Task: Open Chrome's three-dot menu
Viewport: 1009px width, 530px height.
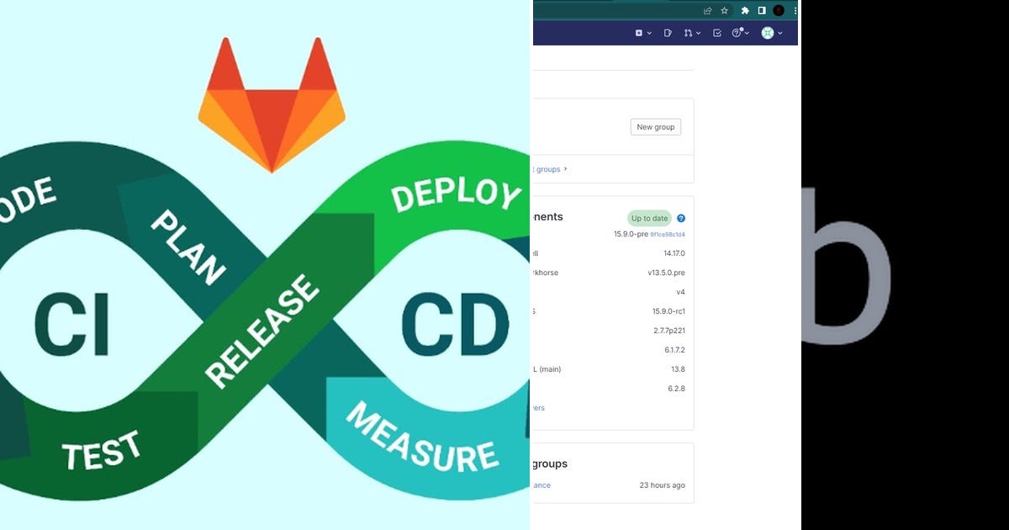Action: [x=795, y=11]
